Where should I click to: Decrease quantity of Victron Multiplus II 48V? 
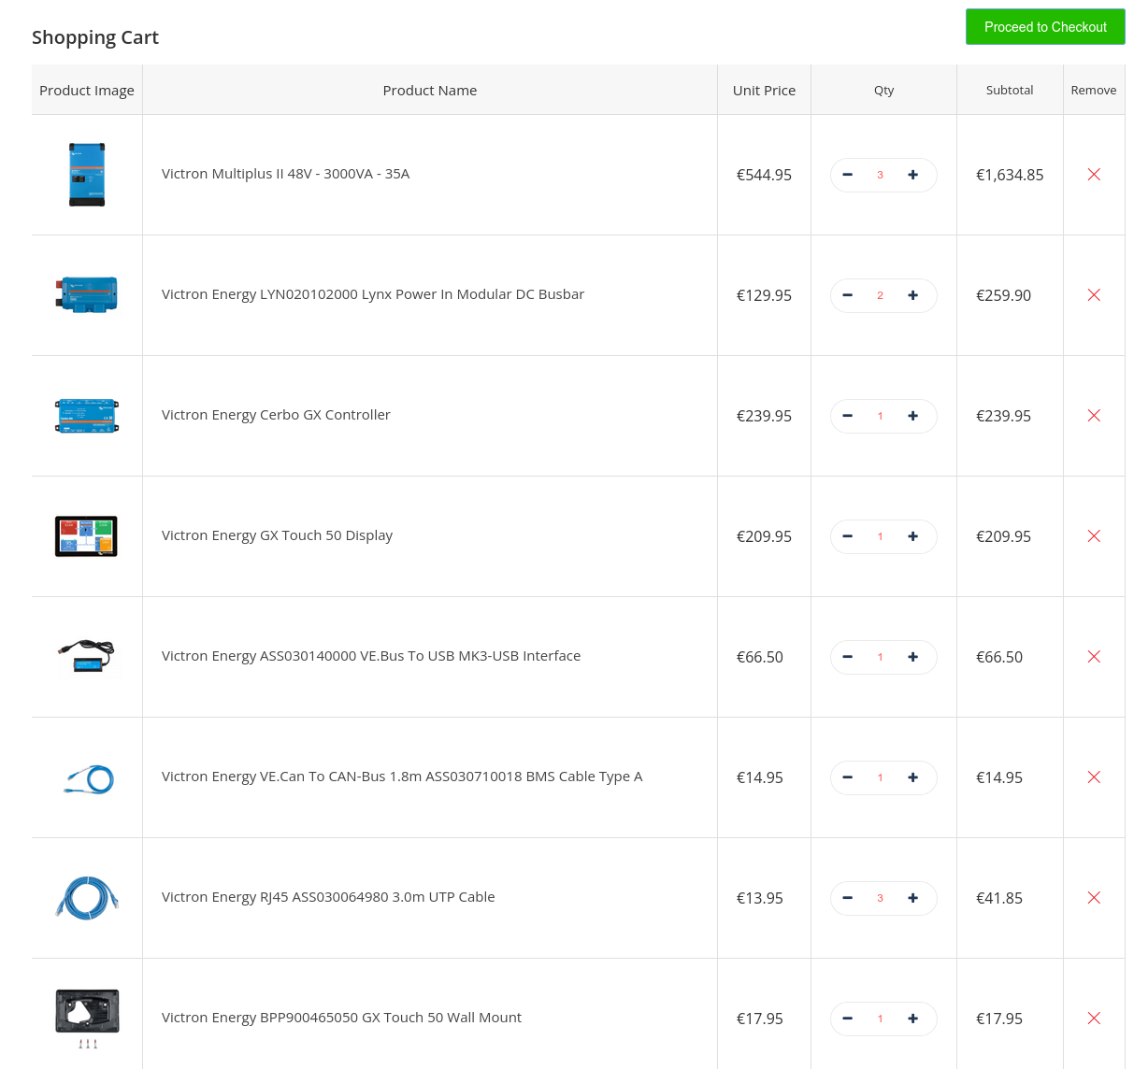click(x=847, y=175)
